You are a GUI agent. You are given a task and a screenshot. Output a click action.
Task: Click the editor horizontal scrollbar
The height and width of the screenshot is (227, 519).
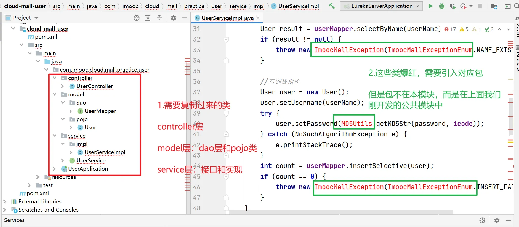tap(341, 212)
